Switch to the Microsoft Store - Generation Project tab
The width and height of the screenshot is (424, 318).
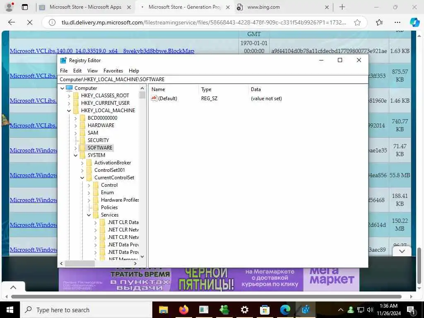click(185, 7)
